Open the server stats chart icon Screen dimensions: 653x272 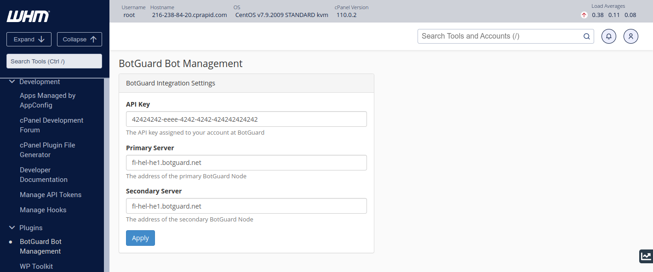(x=646, y=256)
